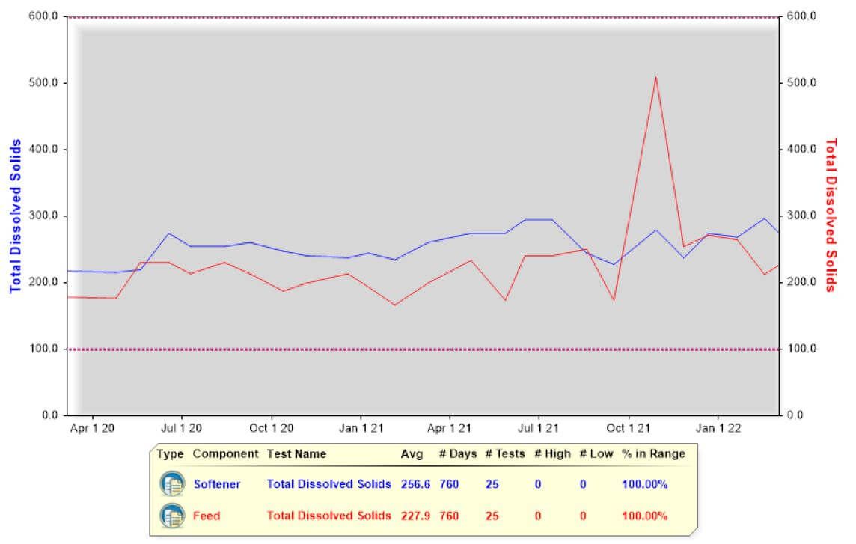Click the red right axis title

[829, 216]
